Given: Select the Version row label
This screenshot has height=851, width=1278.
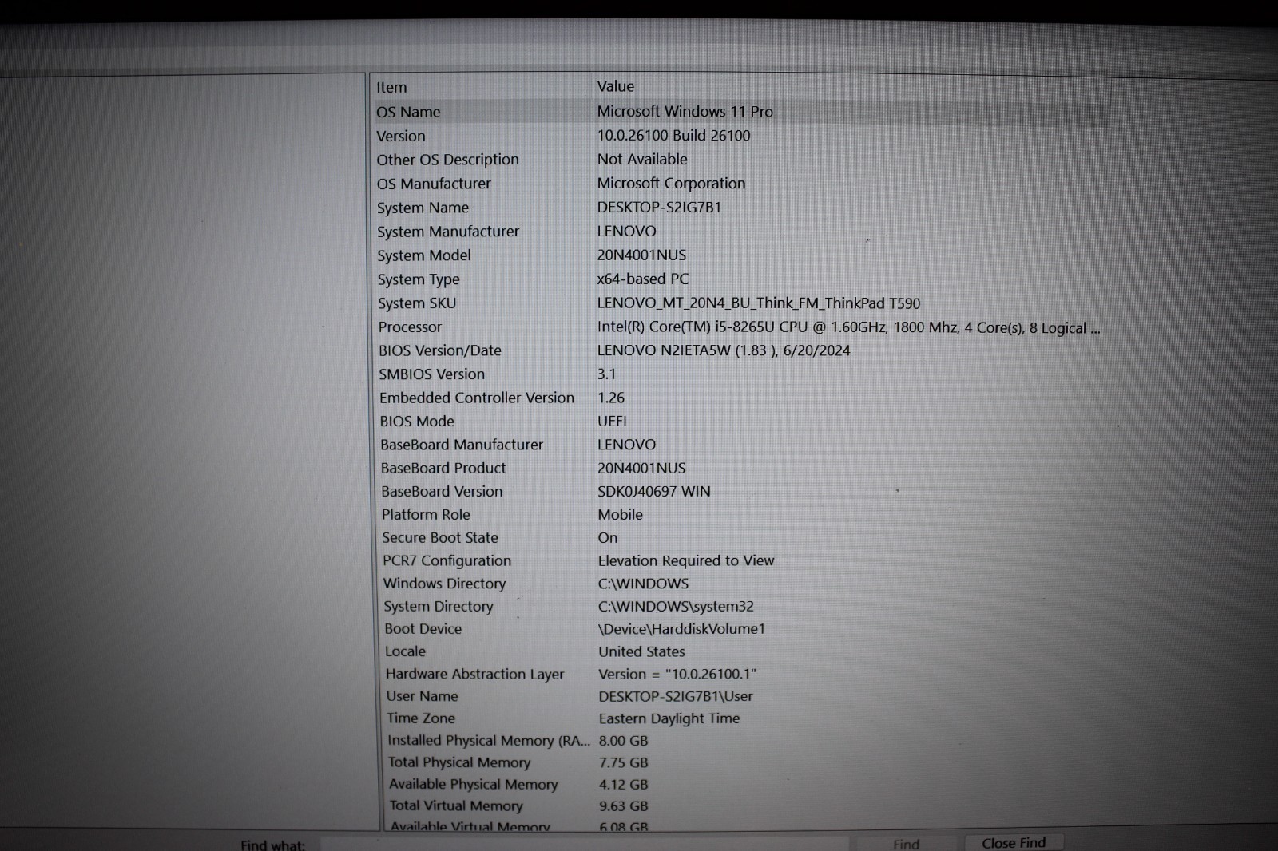Looking at the screenshot, I should click(x=401, y=137).
